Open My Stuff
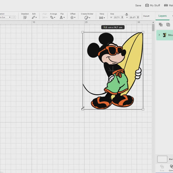This screenshot has height=173, width=173. pyautogui.click(x=153, y=5)
